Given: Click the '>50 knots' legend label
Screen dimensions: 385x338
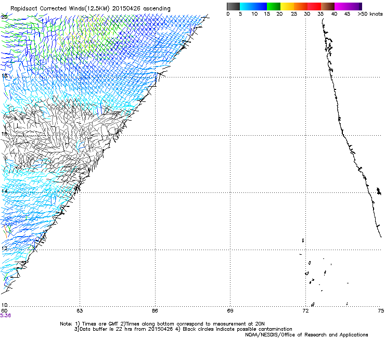Looking at the screenshot, I should point(370,14).
